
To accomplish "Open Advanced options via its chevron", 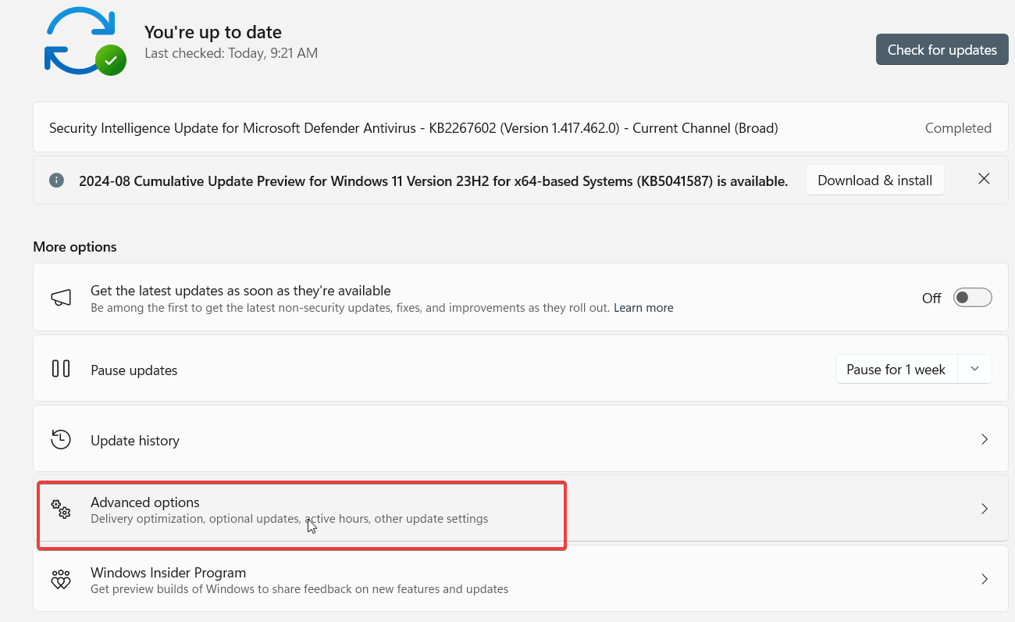I will point(985,509).
